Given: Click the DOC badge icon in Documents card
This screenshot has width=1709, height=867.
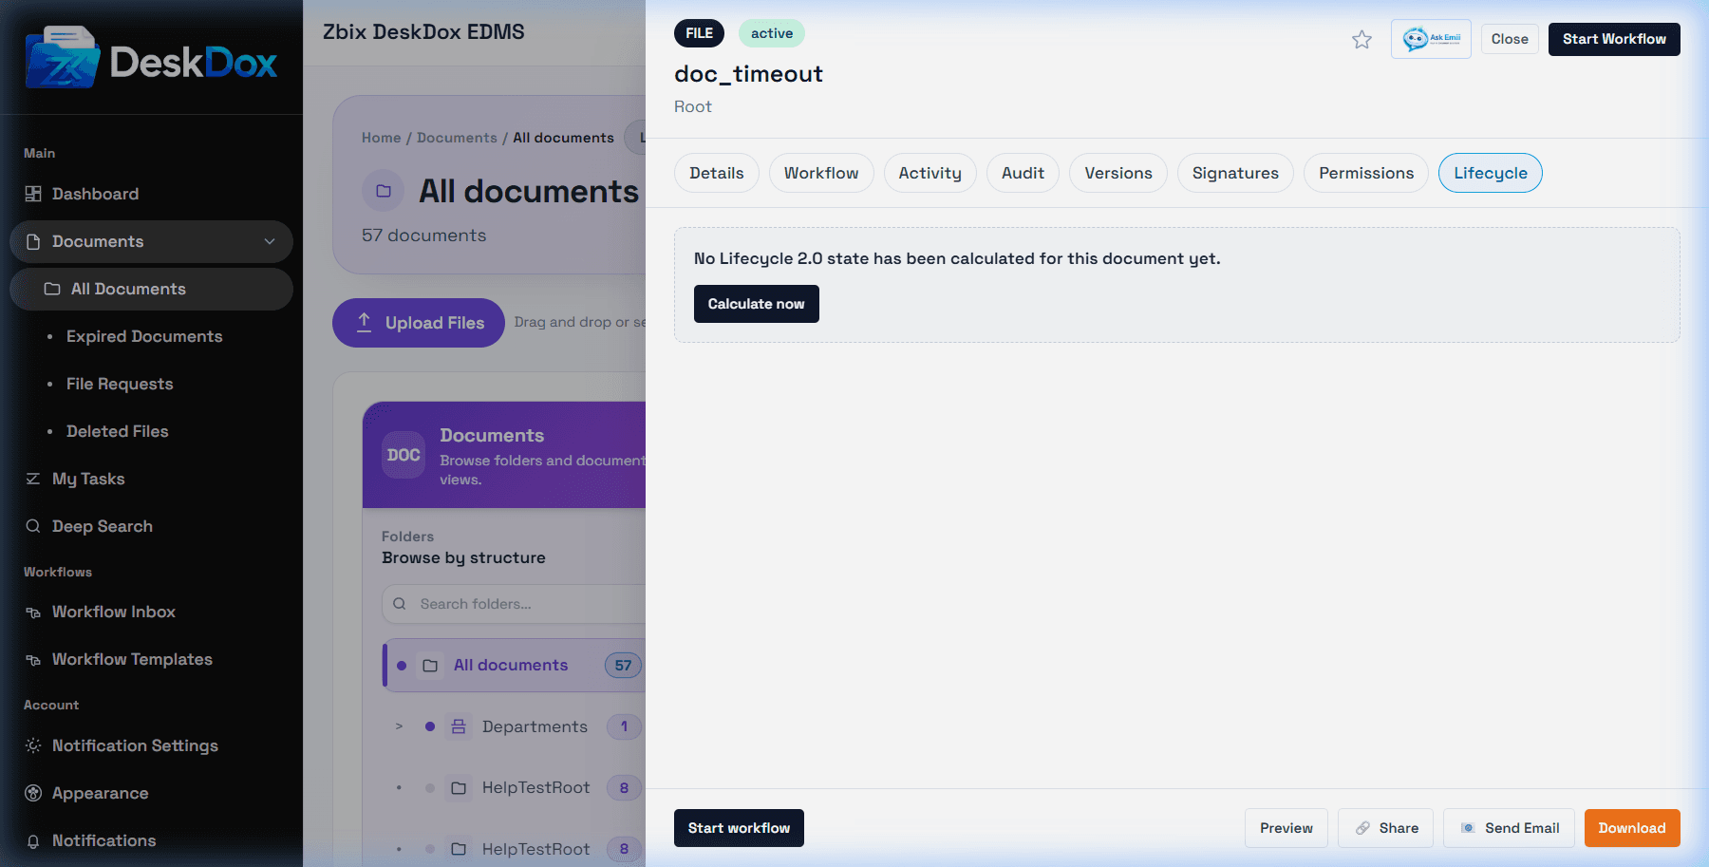Looking at the screenshot, I should (404, 455).
